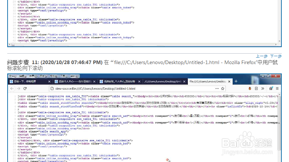Image resolution: width=289 pixels, height=162 pixels.
Task: Open the 书签(B) menu
Action: click(x=53, y=76)
